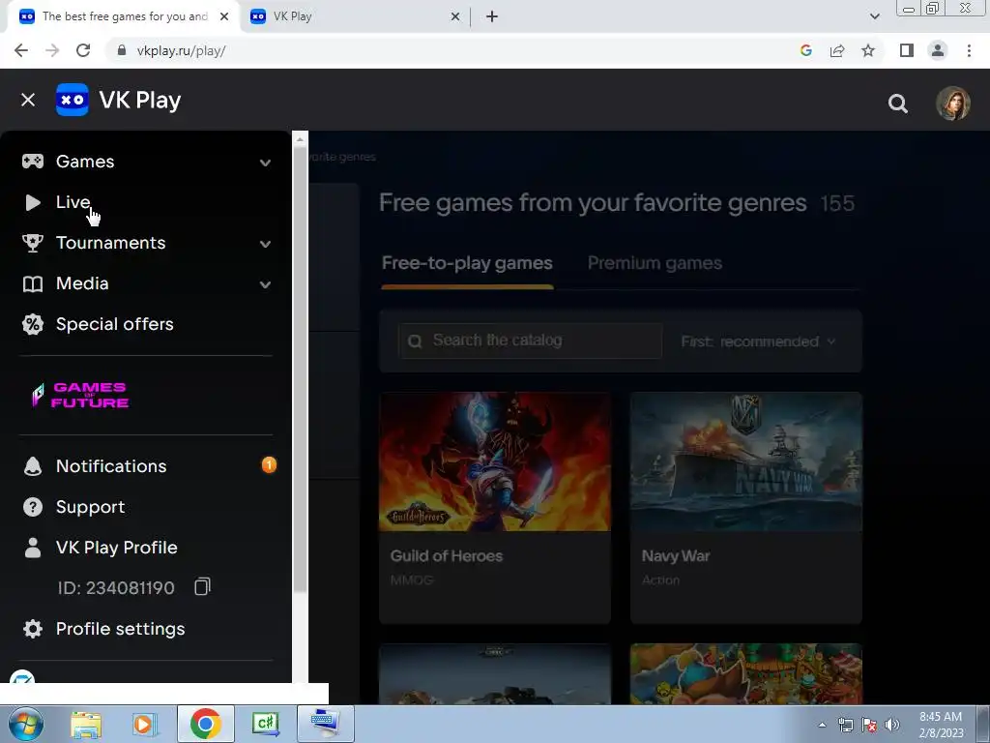Click the person icon beside VK Play Profile
Screen dimensions: 990x743
pos(33,548)
